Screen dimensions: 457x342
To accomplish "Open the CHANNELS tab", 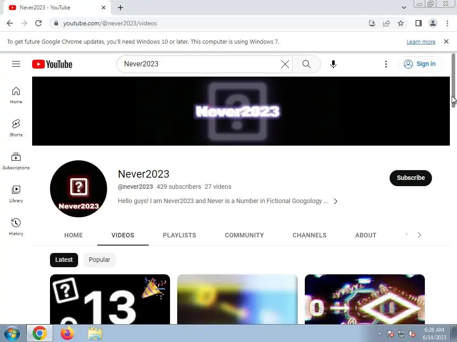I will coord(310,235).
